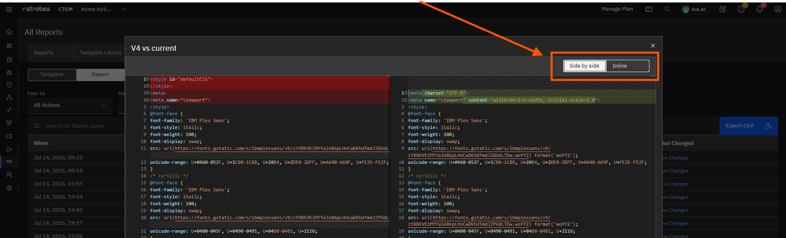
Task: Select the Jul 14, 2026, 19:54 row
Action: (x=76, y=197)
